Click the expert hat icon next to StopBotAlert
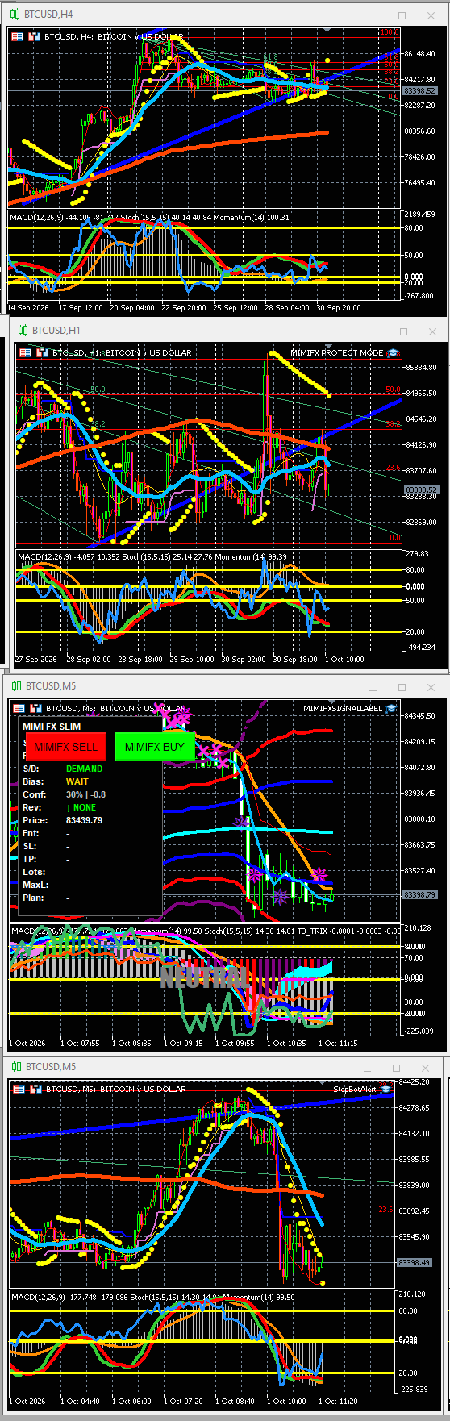The height and width of the screenshot is (1421, 450). pyautogui.click(x=386, y=1089)
